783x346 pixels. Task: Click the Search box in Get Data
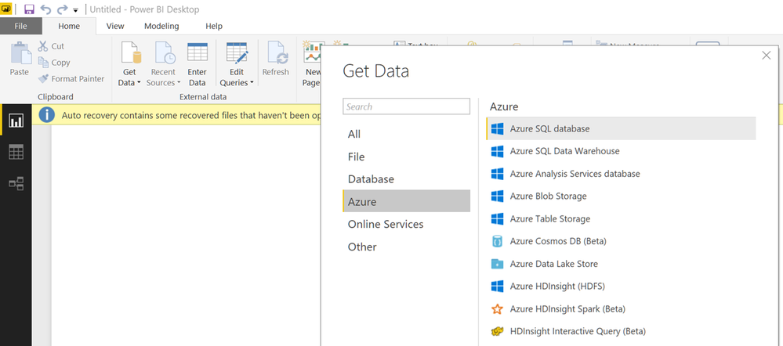[406, 106]
